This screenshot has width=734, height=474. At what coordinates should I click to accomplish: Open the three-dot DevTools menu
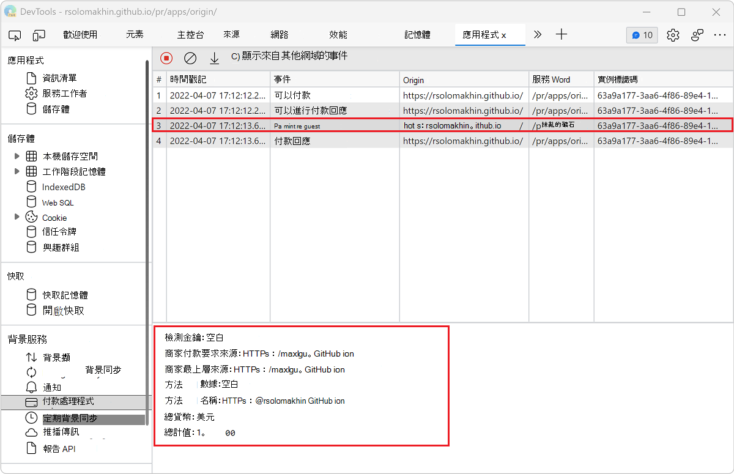click(721, 35)
